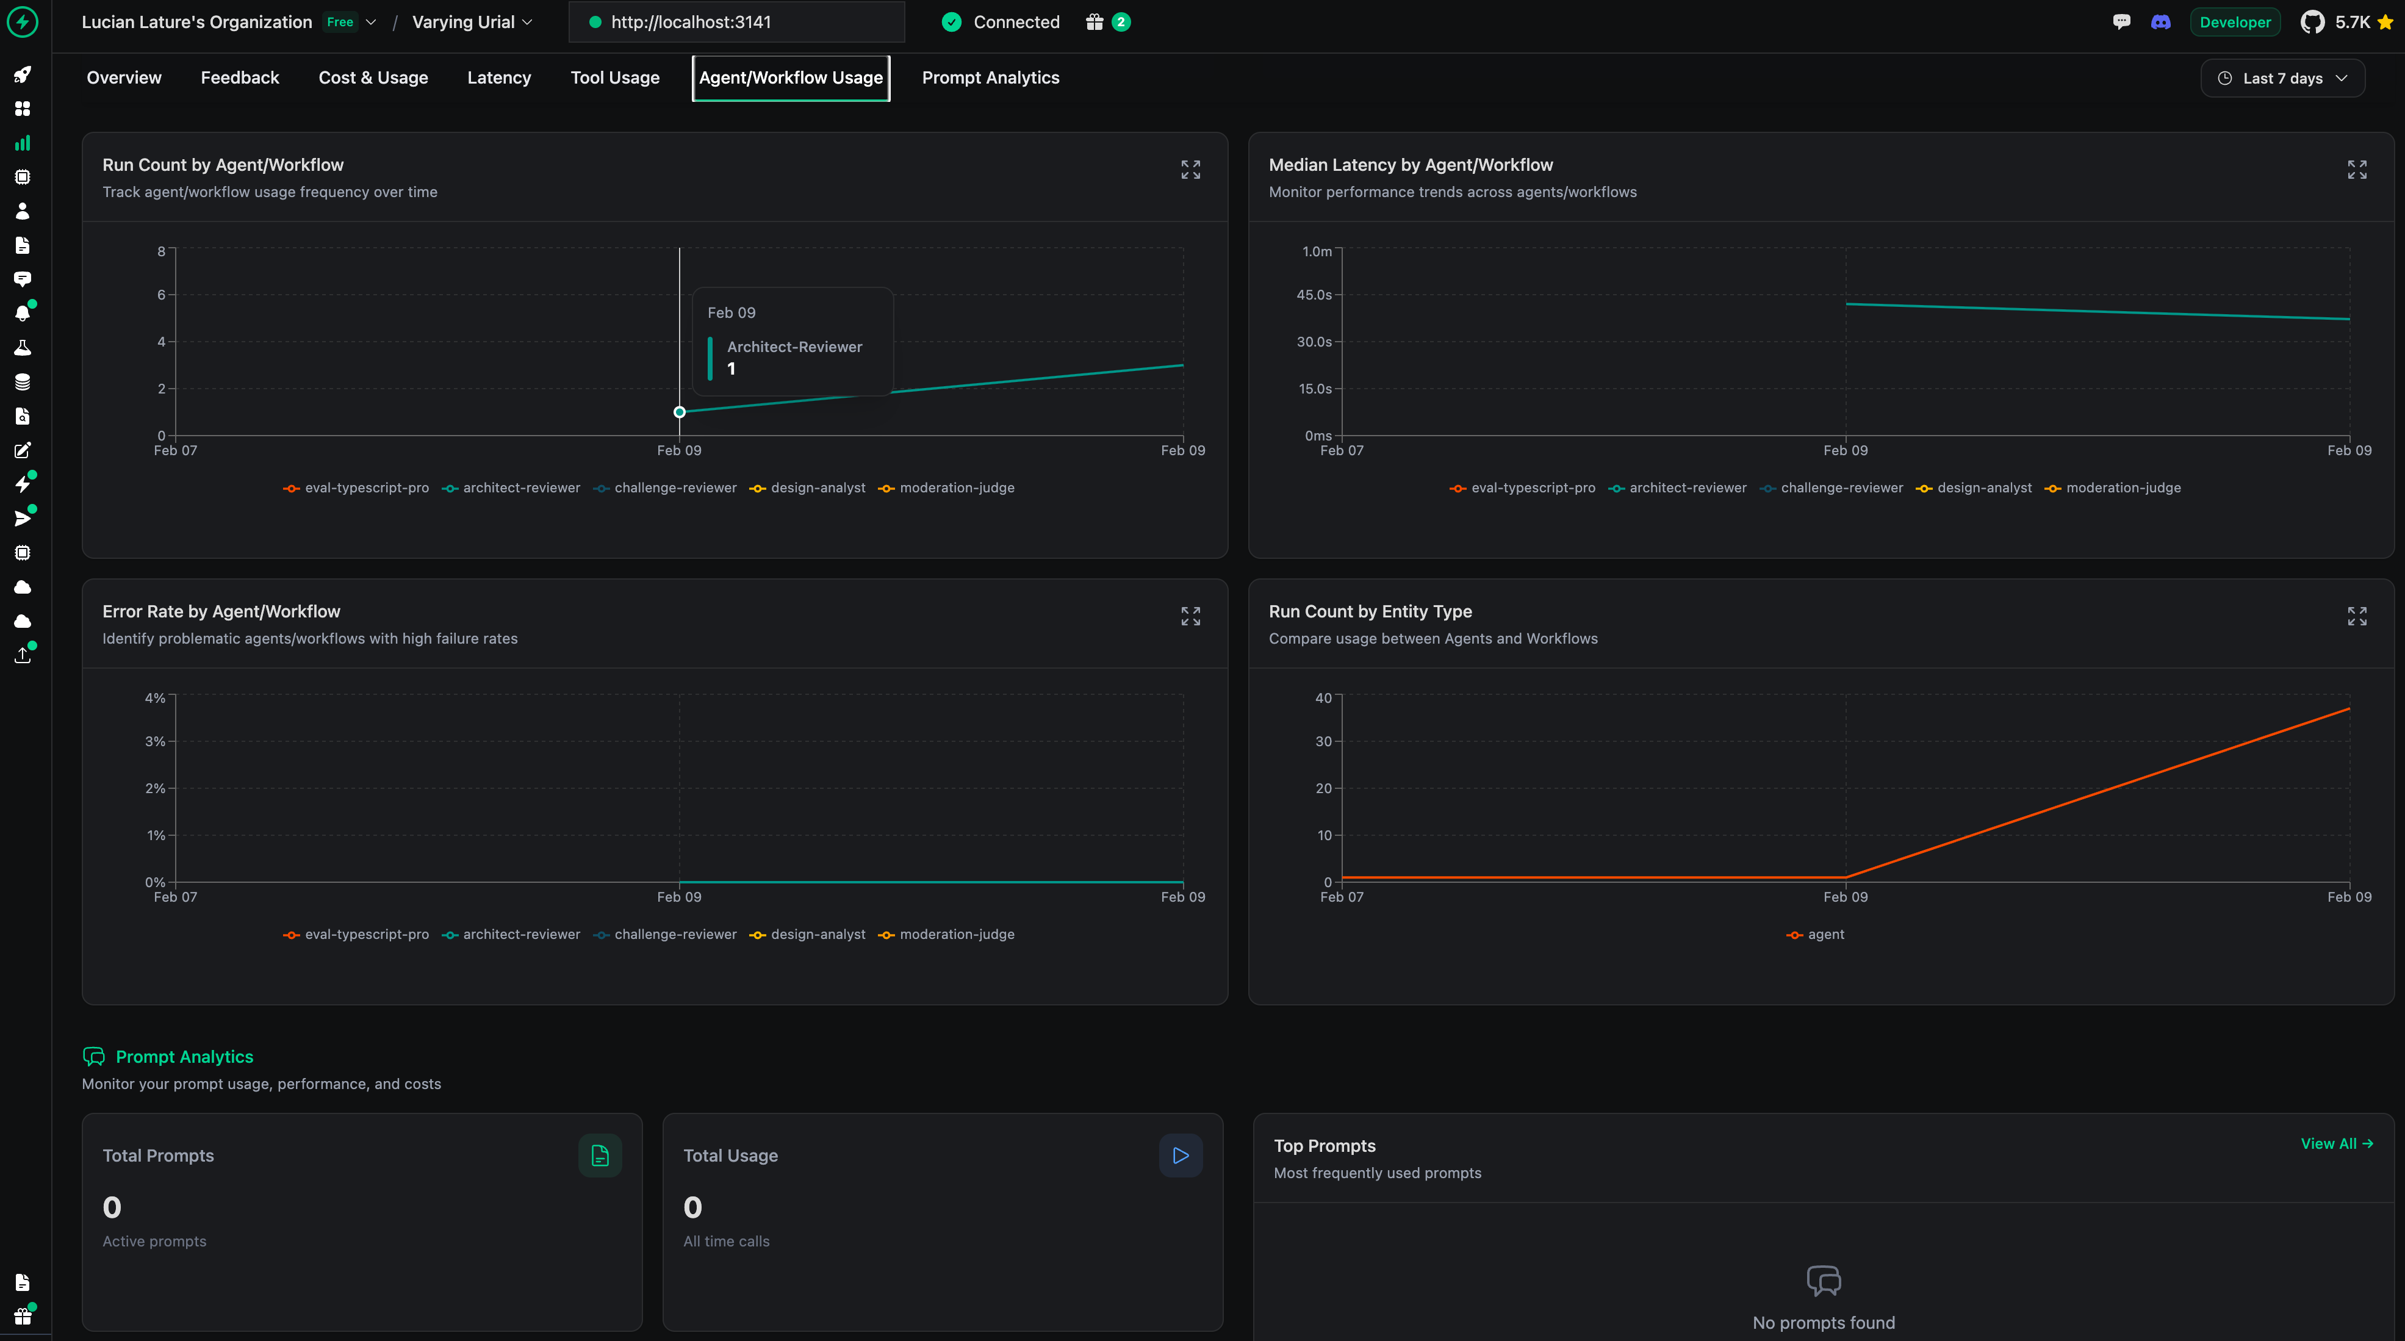The image size is (2405, 1341).
Task: Click the gift icon next to Connected
Action: coord(1094,21)
